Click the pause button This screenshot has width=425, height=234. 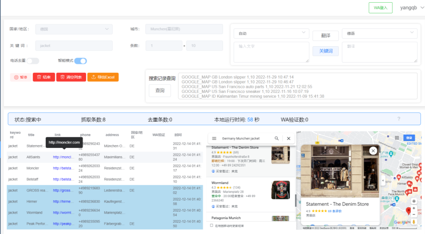point(20,77)
